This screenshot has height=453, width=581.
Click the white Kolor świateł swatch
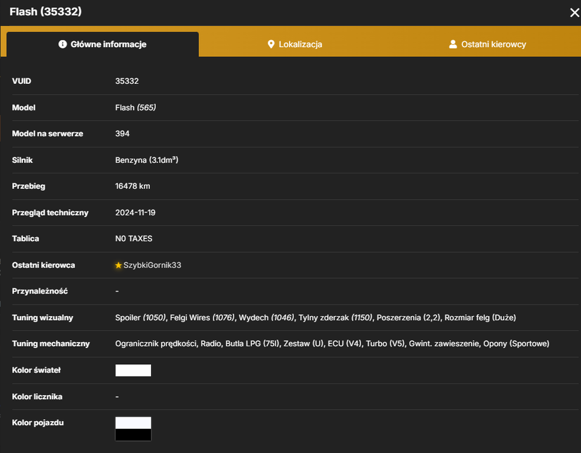point(133,370)
